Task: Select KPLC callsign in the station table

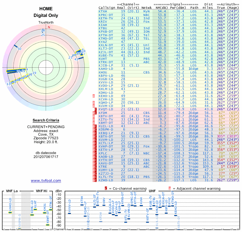Action: pyautogui.click(x=103, y=153)
